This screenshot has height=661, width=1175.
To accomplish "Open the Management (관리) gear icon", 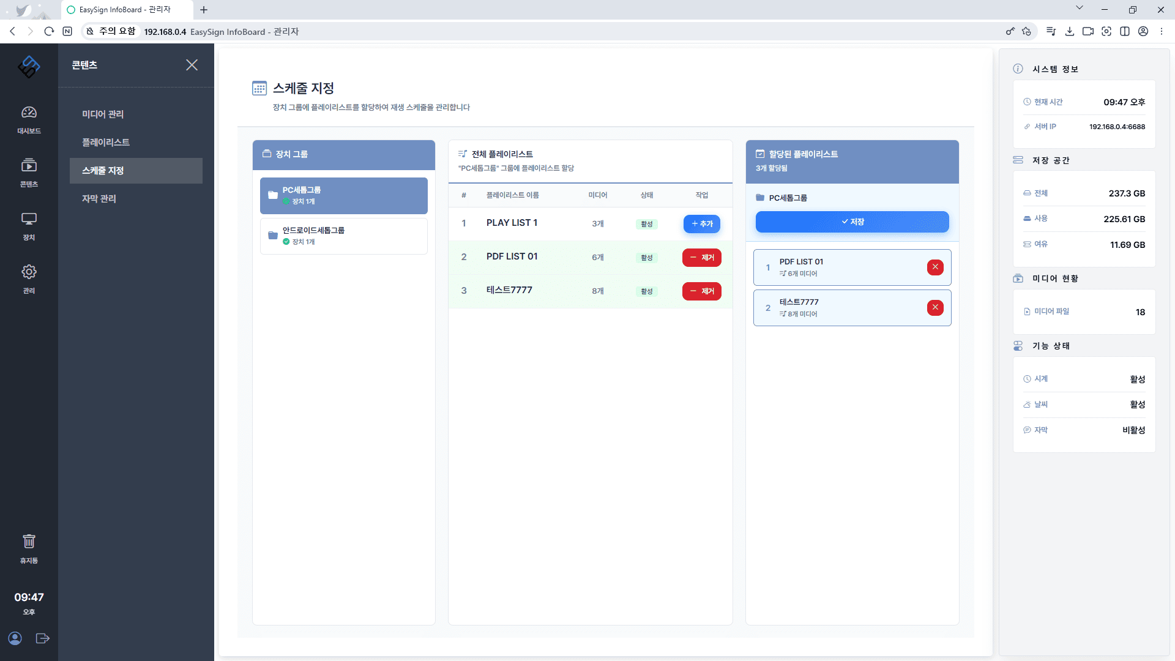I will pyautogui.click(x=29, y=278).
